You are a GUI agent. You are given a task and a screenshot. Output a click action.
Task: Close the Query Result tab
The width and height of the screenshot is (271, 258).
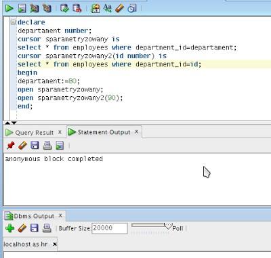[60, 132]
